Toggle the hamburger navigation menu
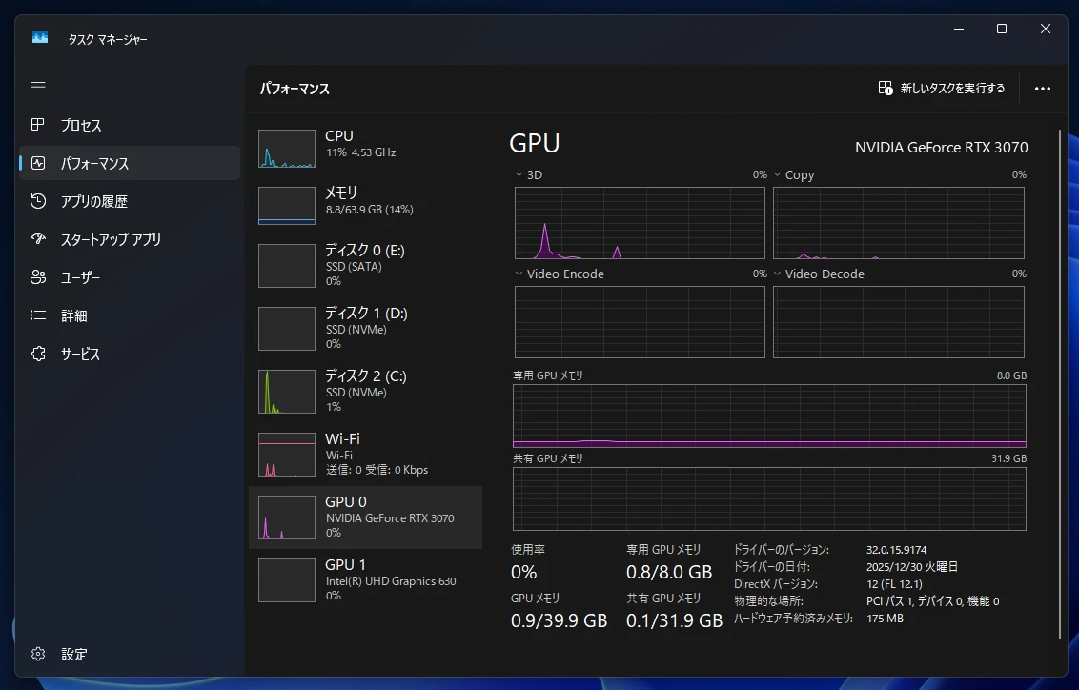This screenshot has width=1079, height=690. (38, 87)
